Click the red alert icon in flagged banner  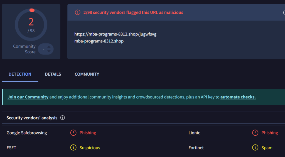point(77,12)
